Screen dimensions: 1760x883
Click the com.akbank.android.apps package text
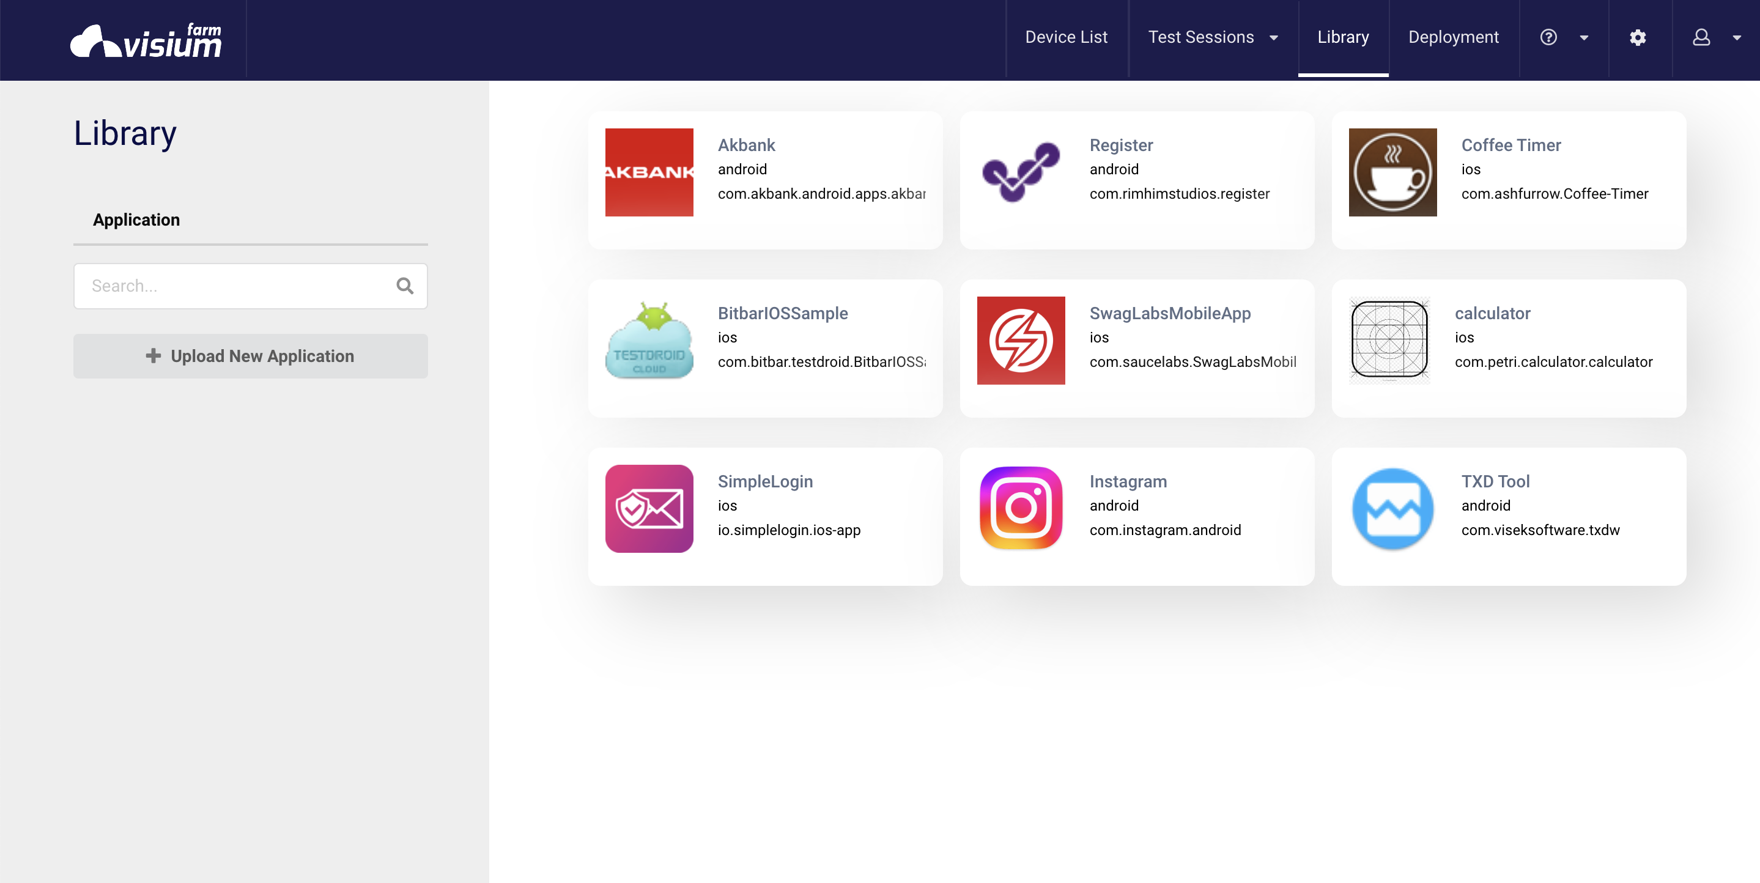(821, 193)
